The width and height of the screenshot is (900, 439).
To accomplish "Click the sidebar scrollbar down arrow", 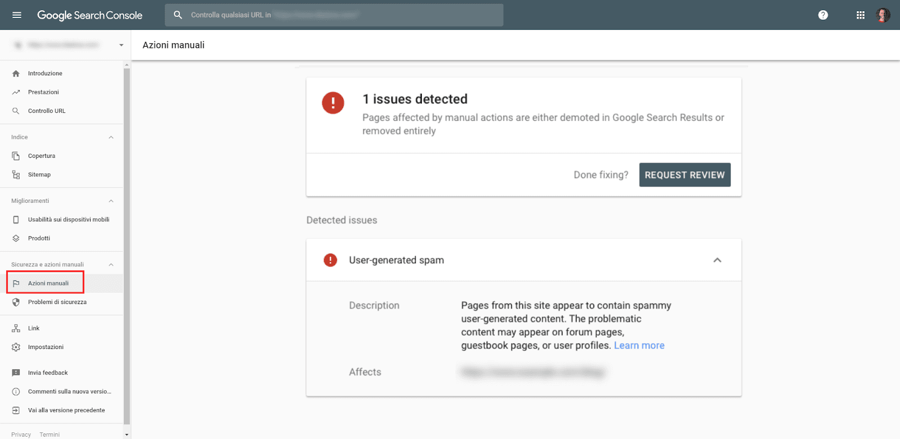I will [127, 435].
